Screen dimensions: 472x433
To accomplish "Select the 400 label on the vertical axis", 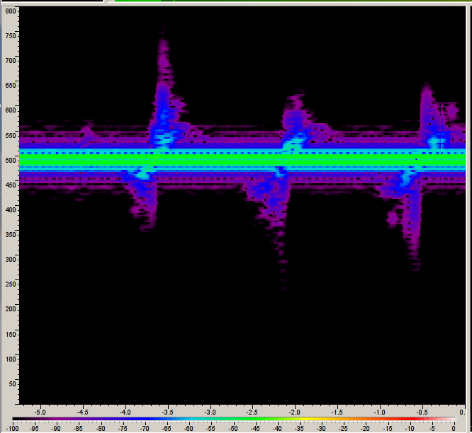I will pyautogui.click(x=11, y=210).
